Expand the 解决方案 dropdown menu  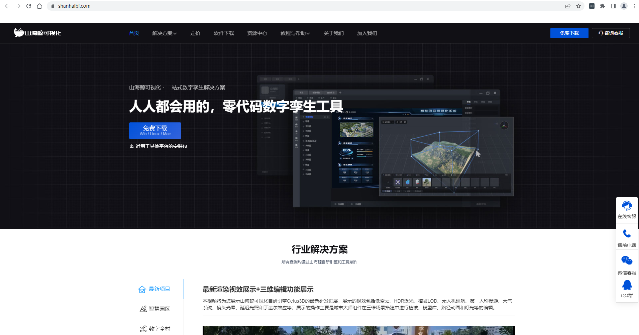tap(164, 33)
